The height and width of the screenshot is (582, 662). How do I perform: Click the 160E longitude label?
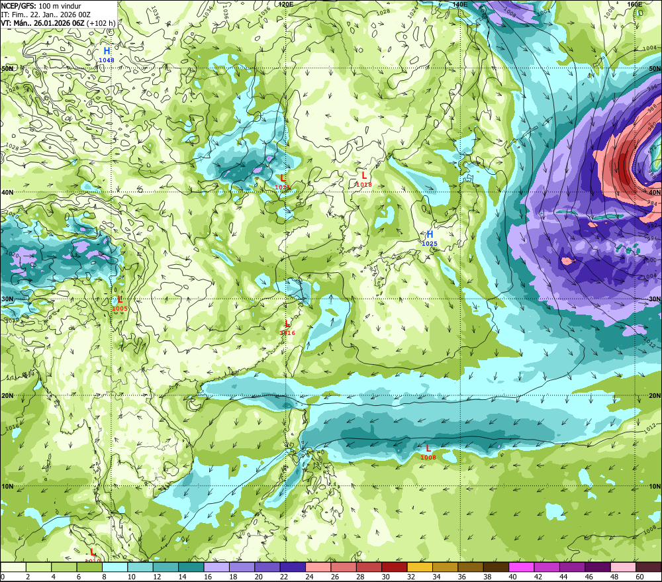(634, 4)
